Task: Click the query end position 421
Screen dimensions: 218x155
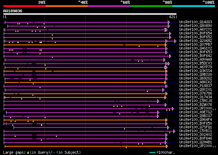Action: point(172,17)
